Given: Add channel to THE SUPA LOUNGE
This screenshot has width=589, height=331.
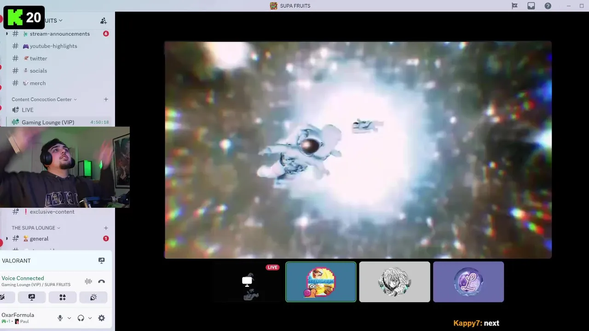Looking at the screenshot, I should tap(106, 228).
